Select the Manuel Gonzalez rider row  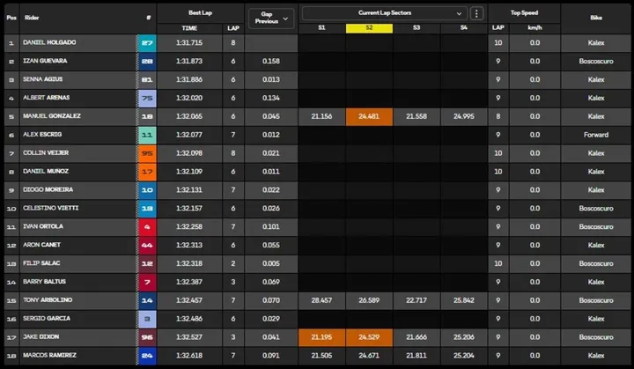317,116
